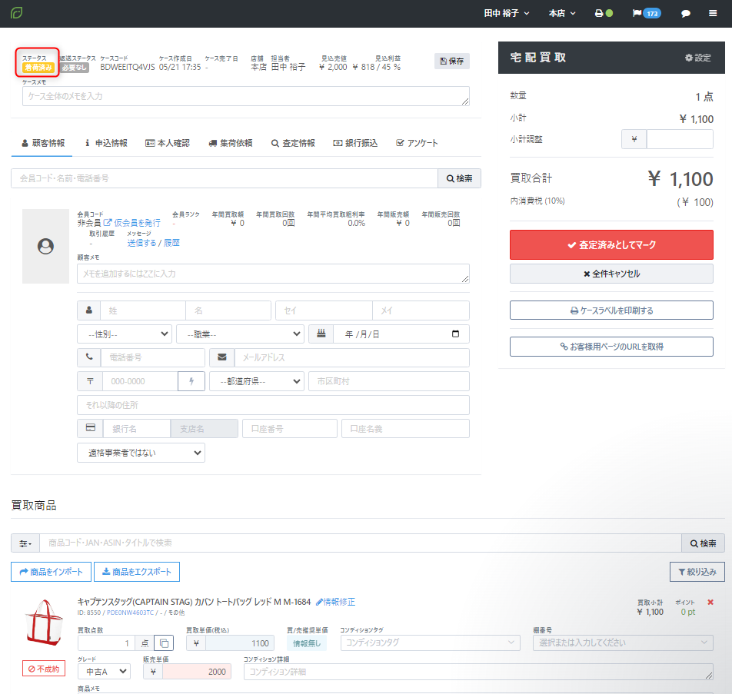Click the tote bag product thumbnail
The image size is (732, 694).
tap(45, 623)
